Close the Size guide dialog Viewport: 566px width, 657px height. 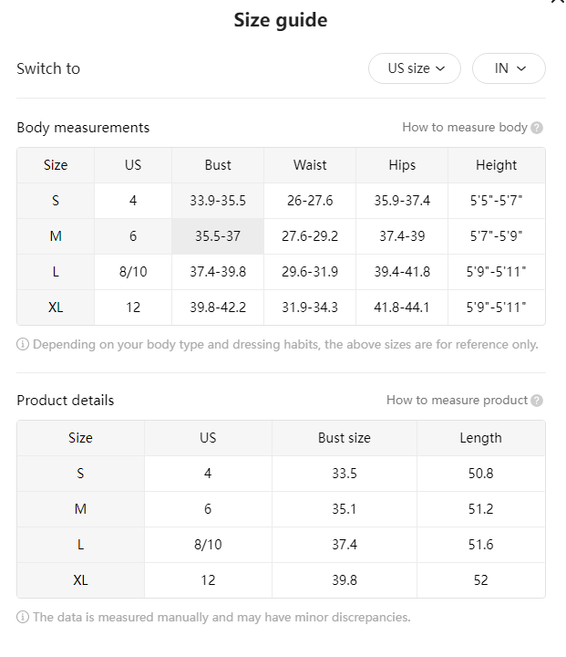[558, 1]
